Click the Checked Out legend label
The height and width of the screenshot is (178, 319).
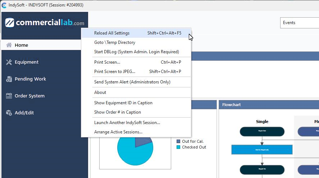click(194, 147)
